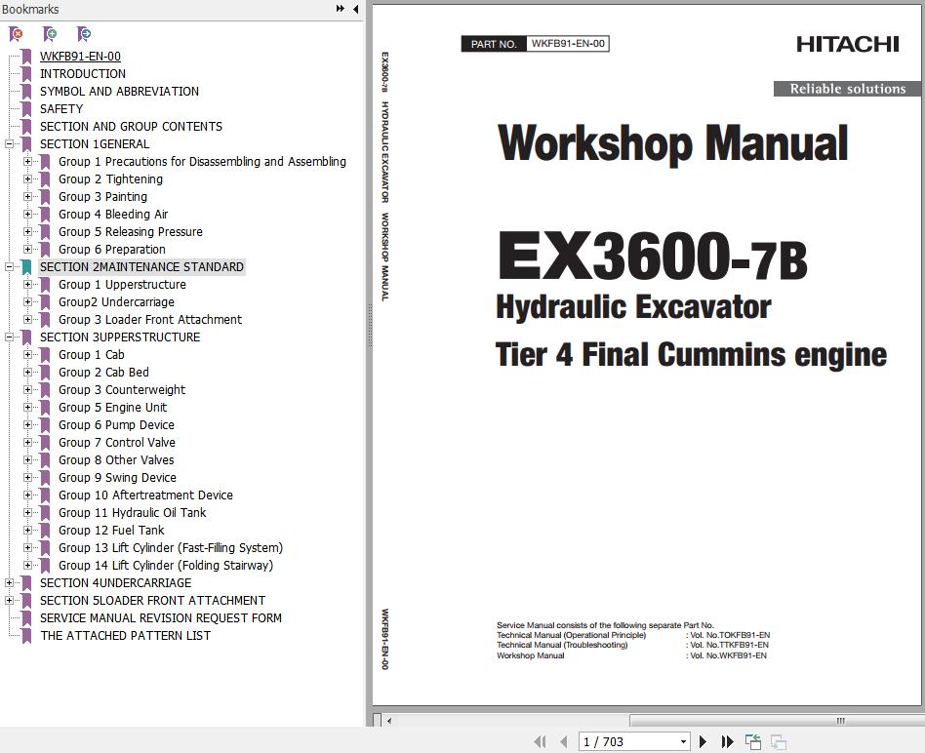Viewport: 925px width, 753px height.
Task: Click teal bookmark icon of SECTION 2
Action: [26, 267]
